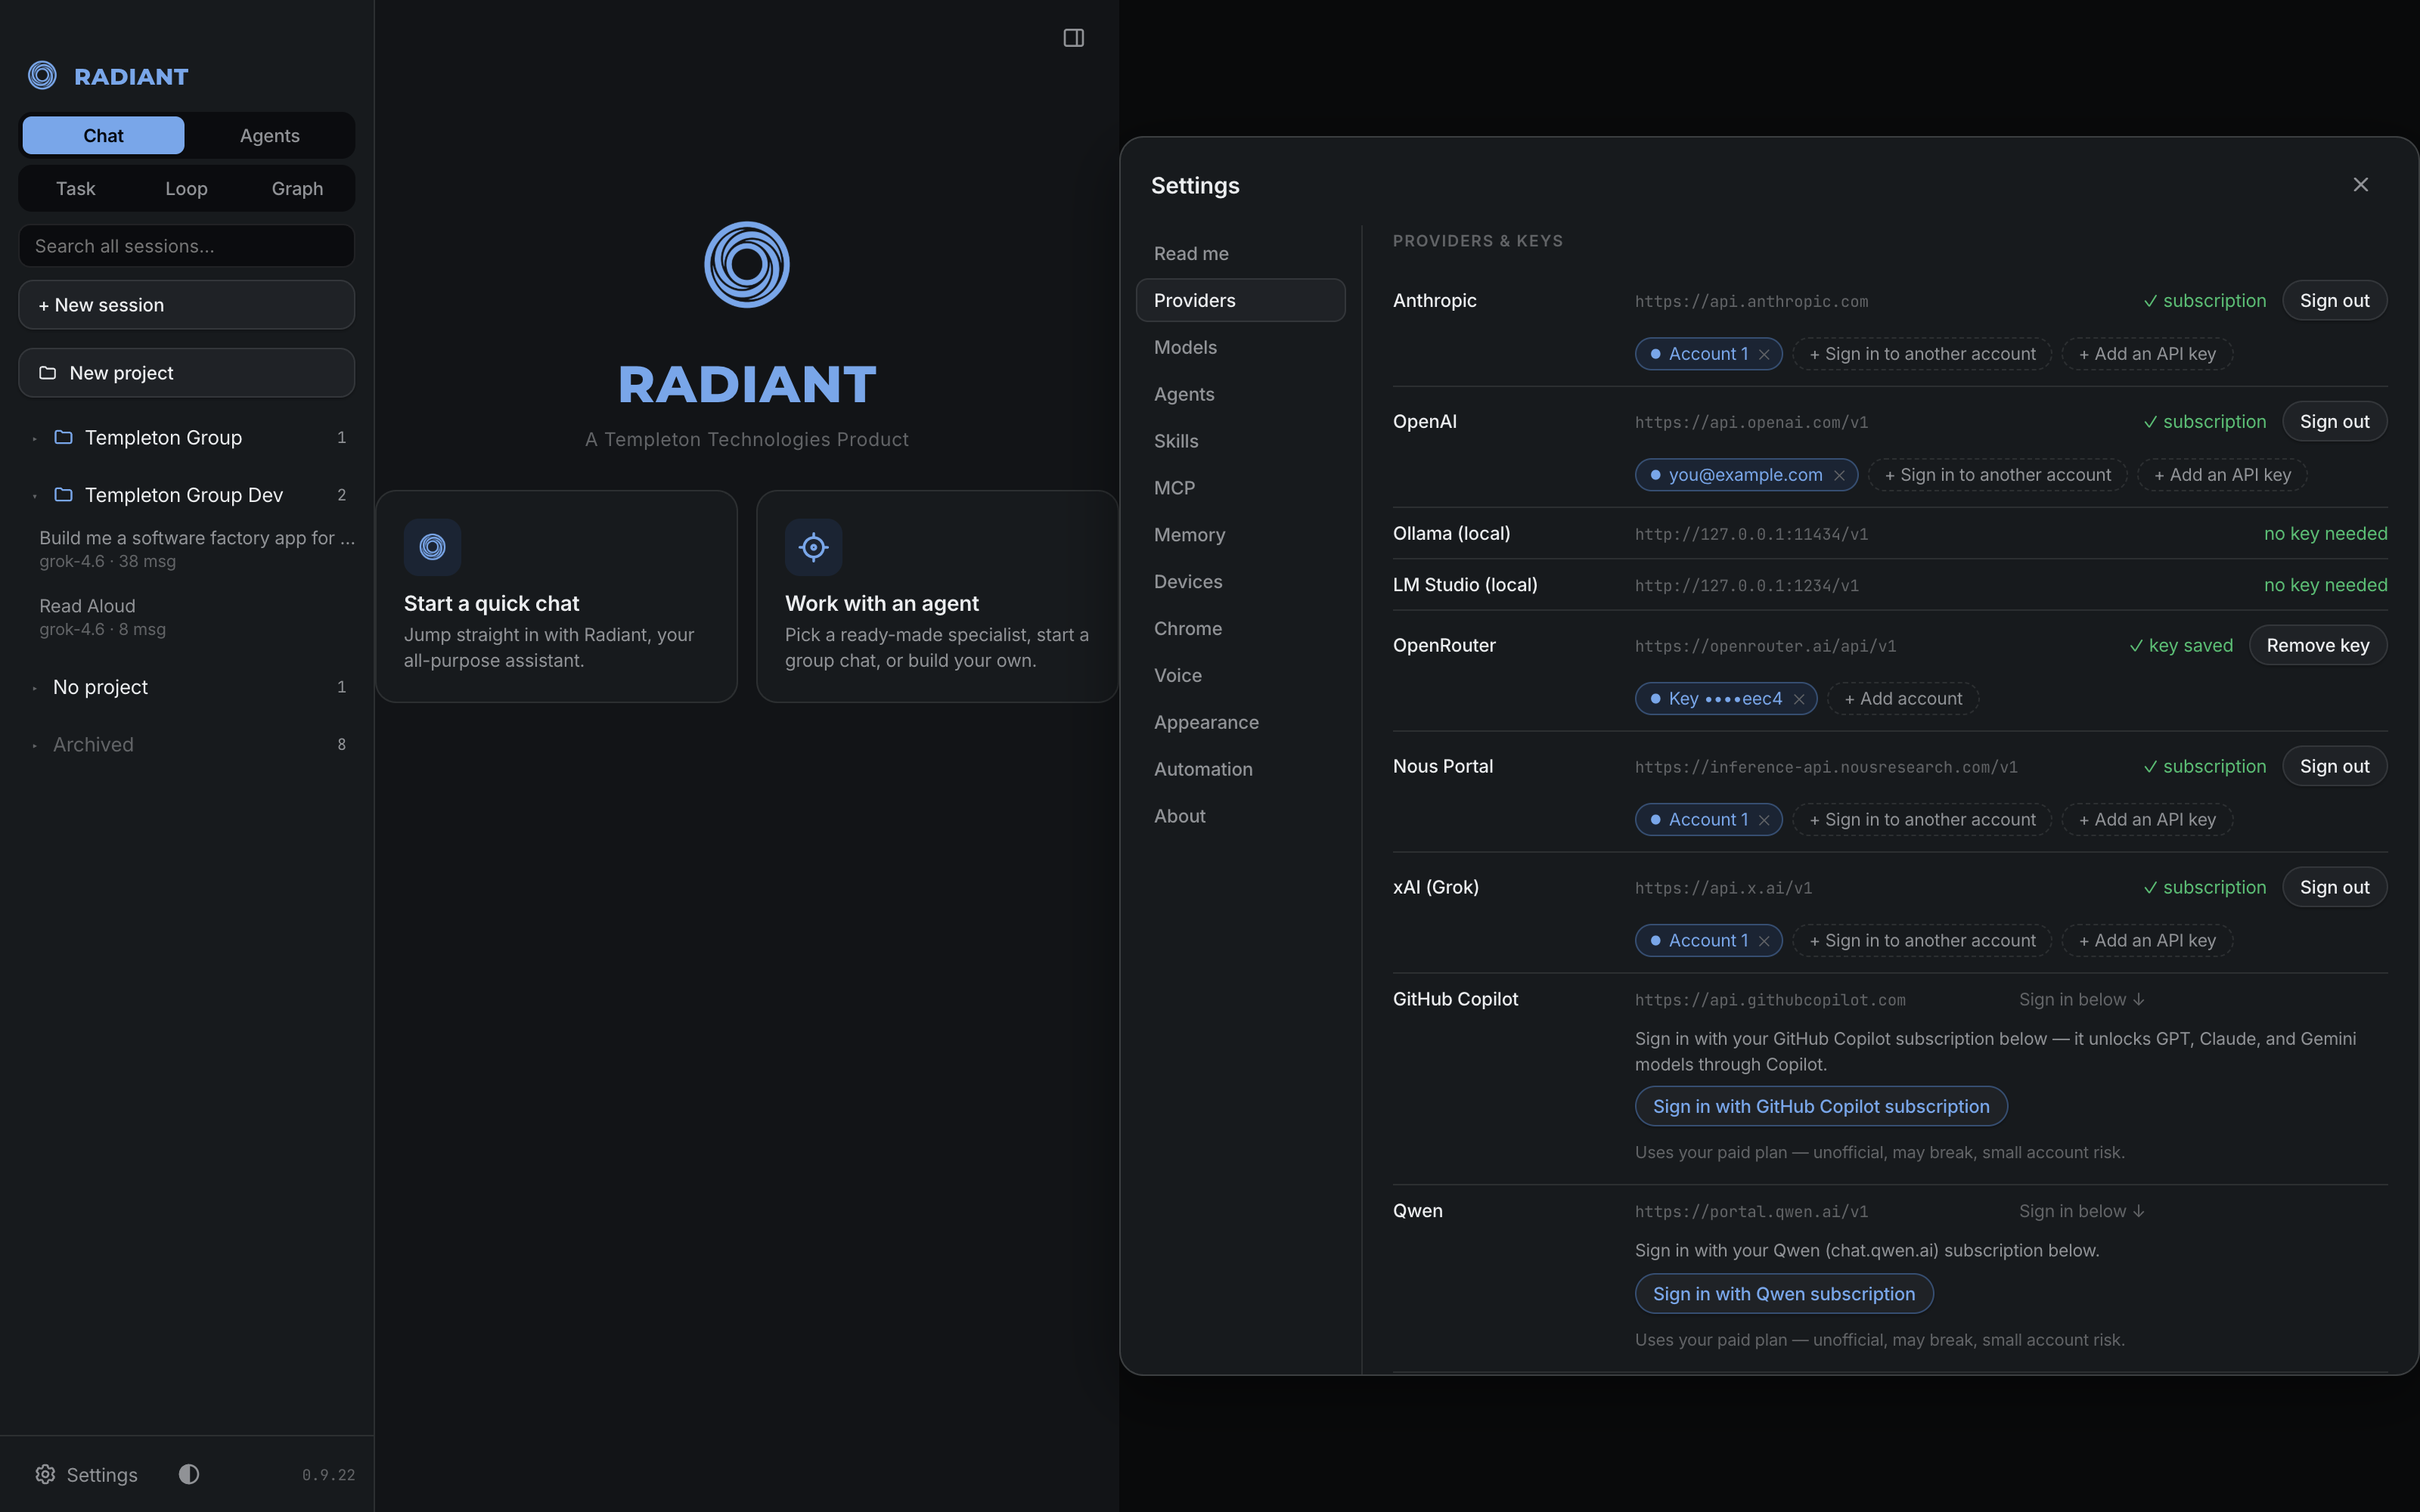
Task: Click the Templeton Group folder icon
Action: [63, 437]
